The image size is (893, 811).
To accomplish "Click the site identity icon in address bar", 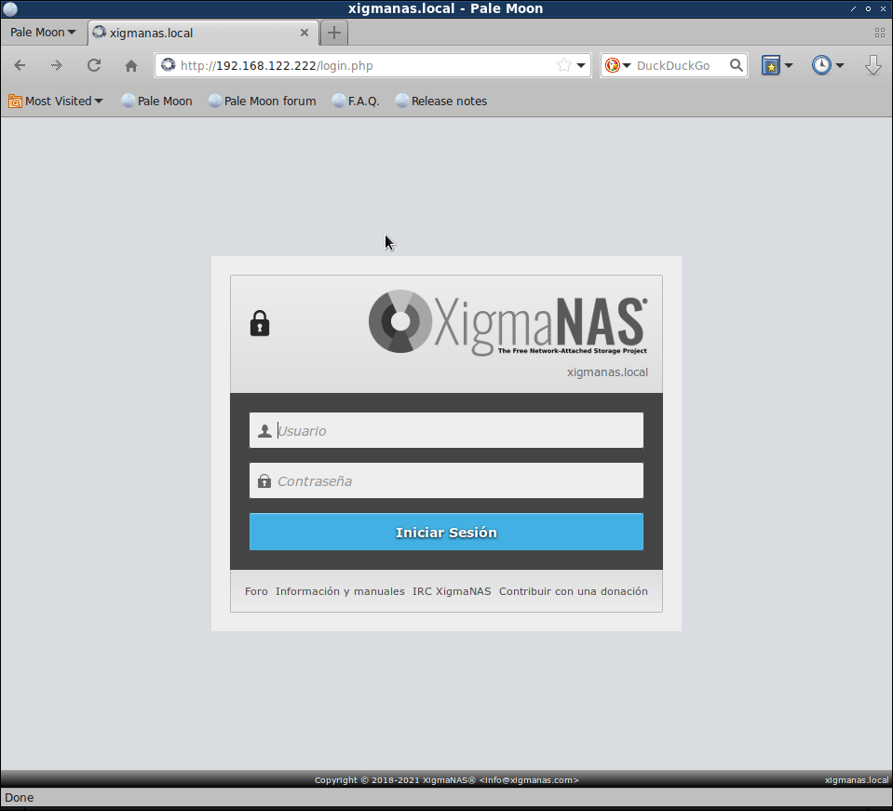I will tap(168, 65).
